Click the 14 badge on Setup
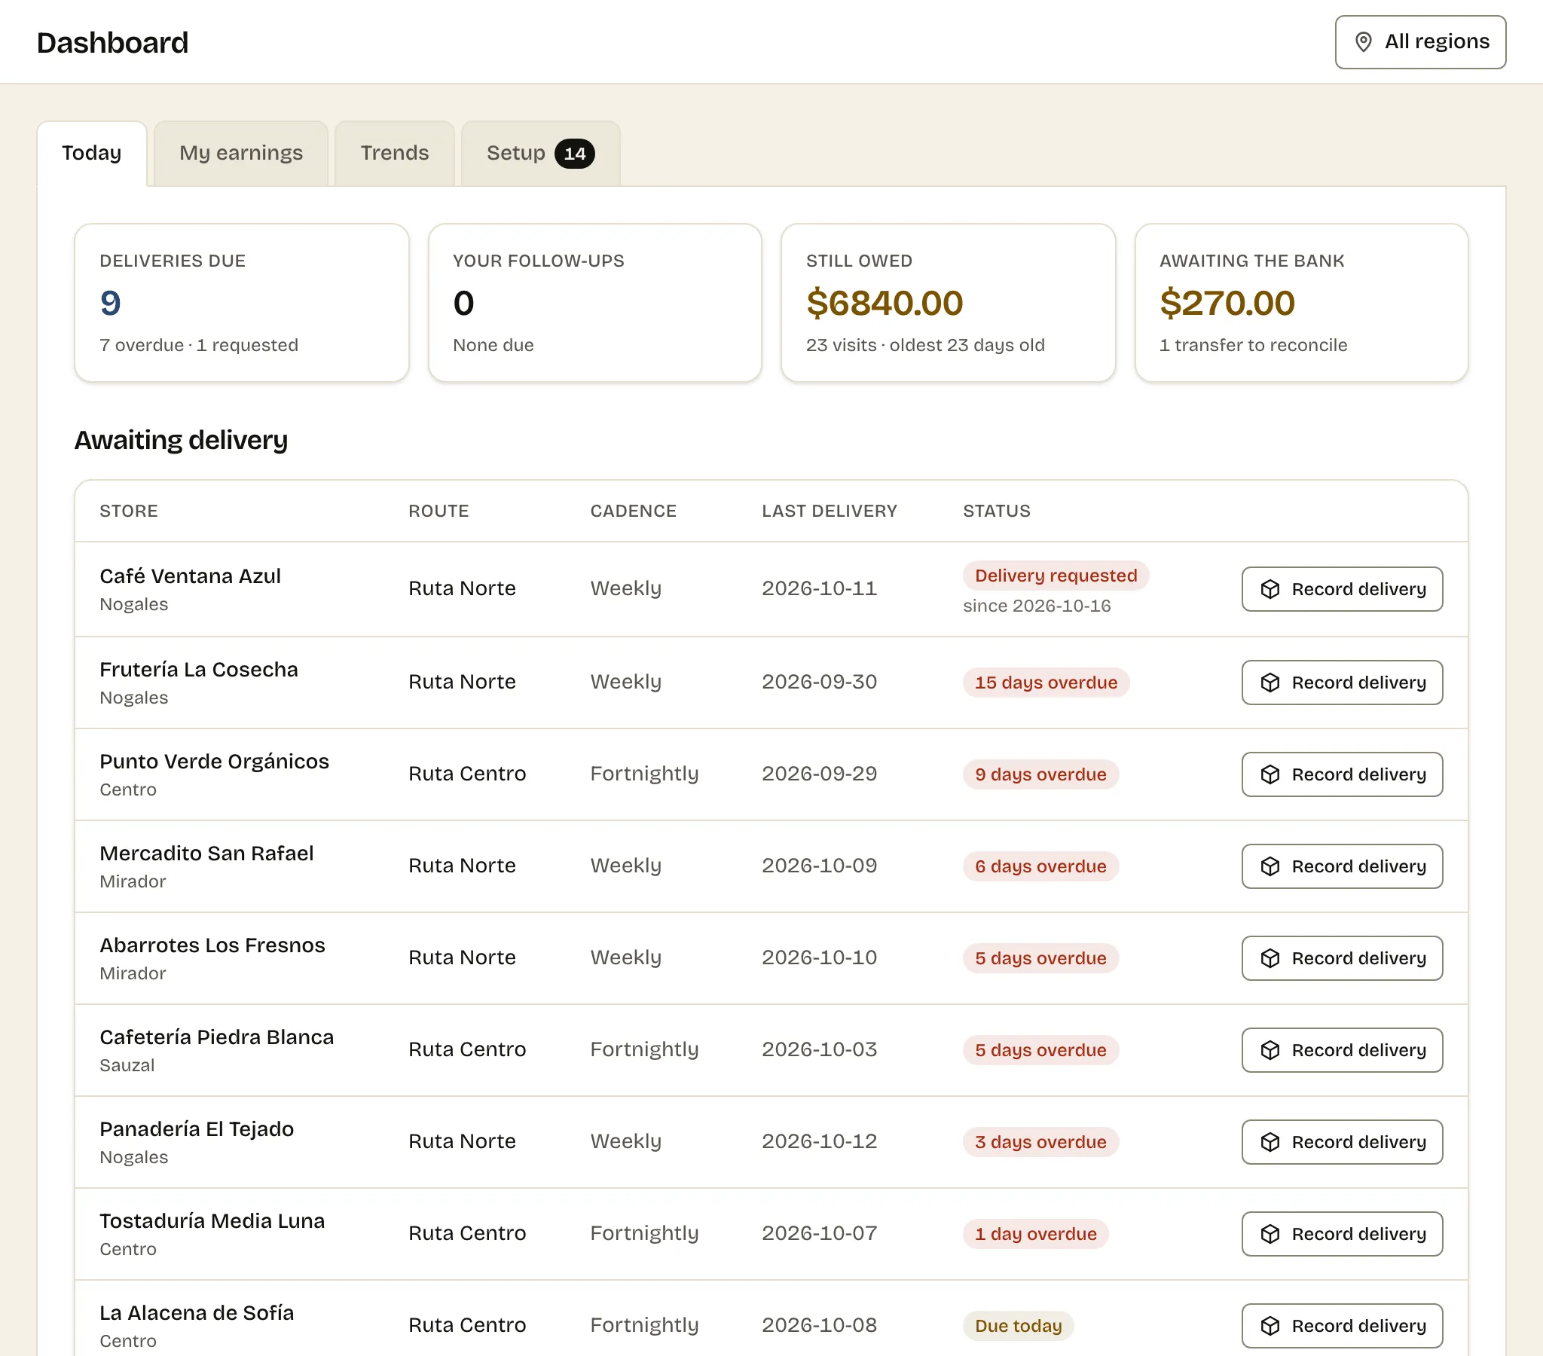This screenshot has width=1543, height=1356. (574, 154)
